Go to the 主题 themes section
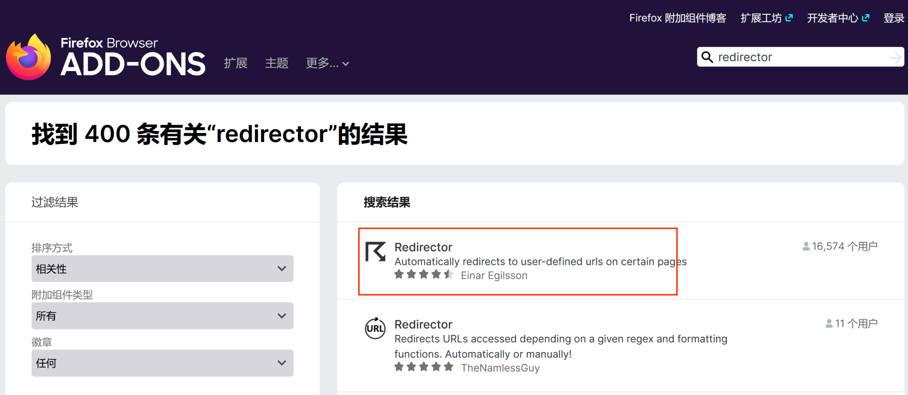Image resolution: width=908 pixels, height=395 pixels. pyautogui.click(x=277, y=63)
